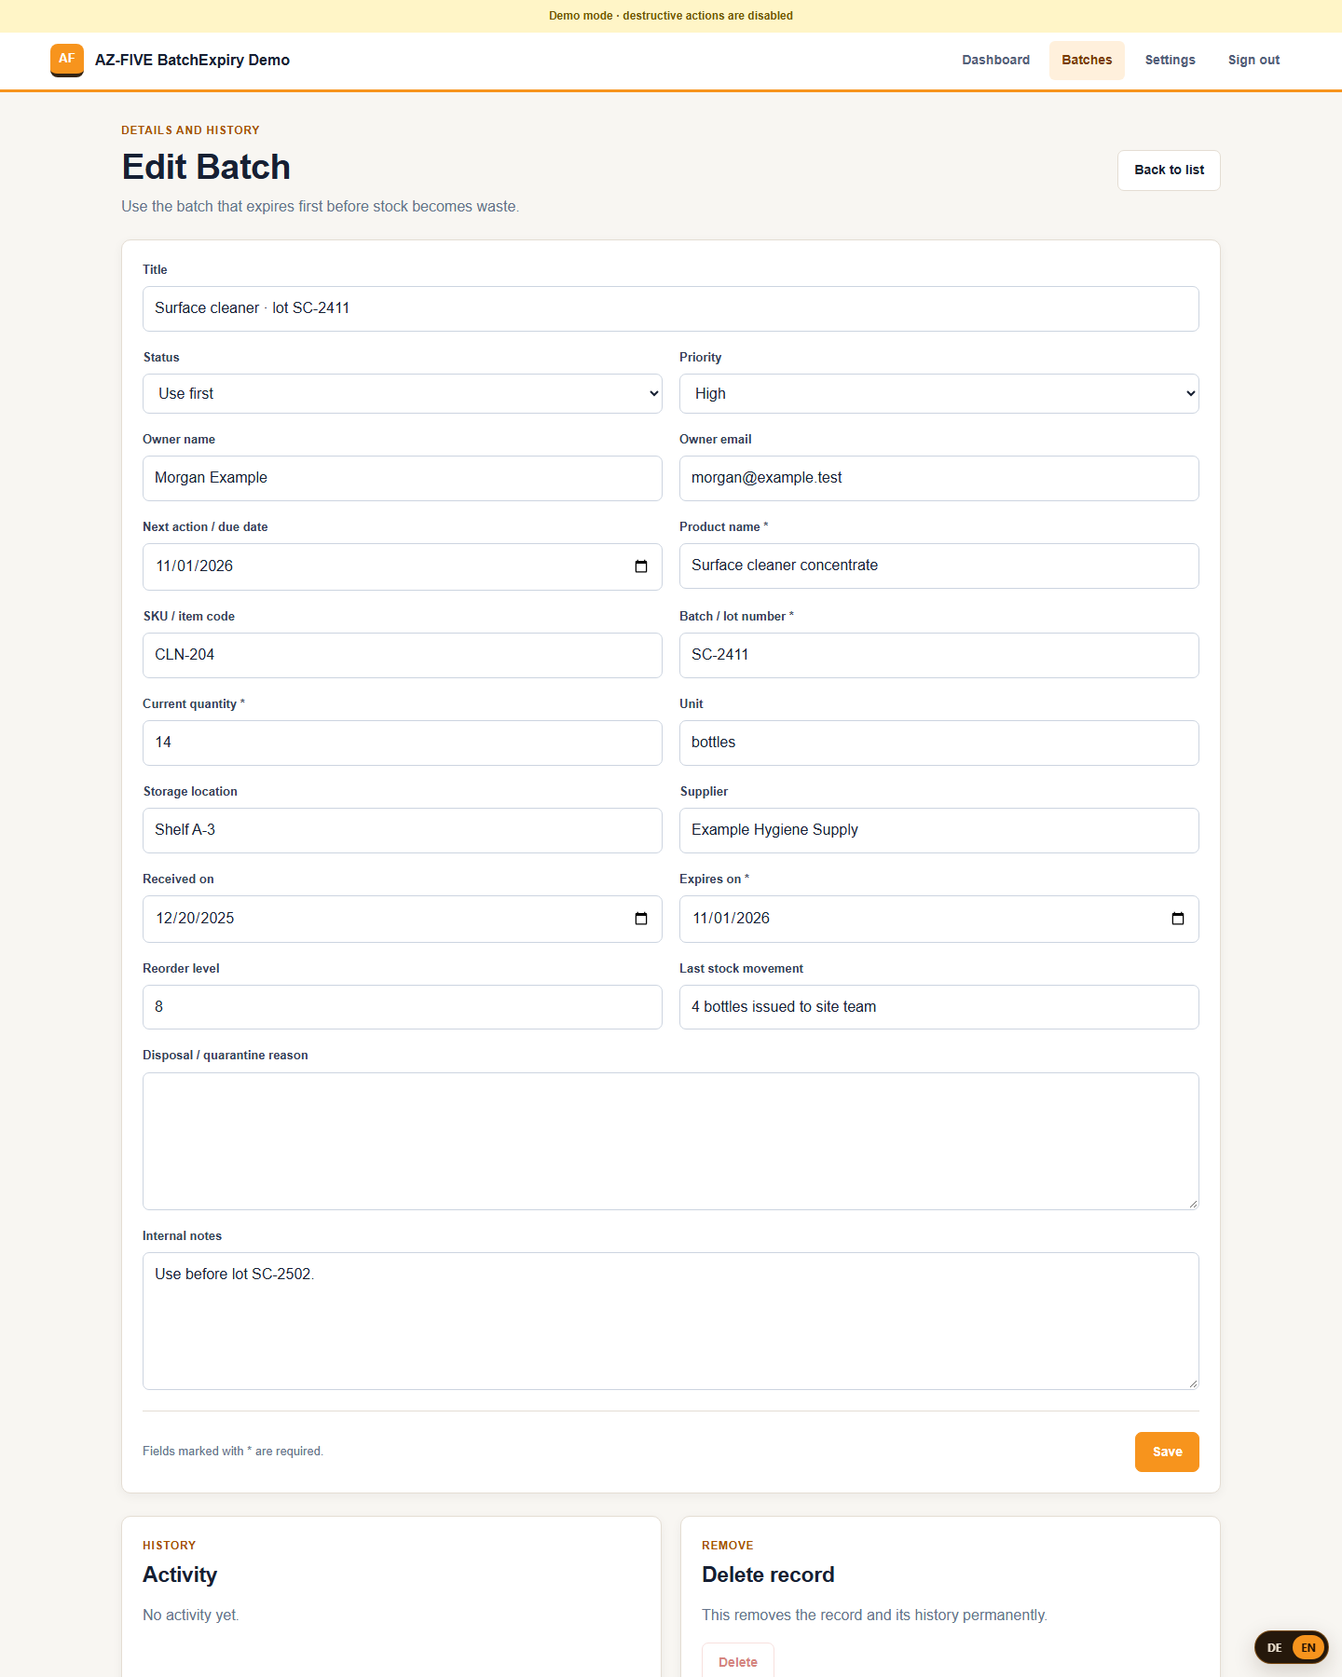Viewport: 1342px width, 1677px height.
Task: Click the Back to list button
Action: [1169, 170]
